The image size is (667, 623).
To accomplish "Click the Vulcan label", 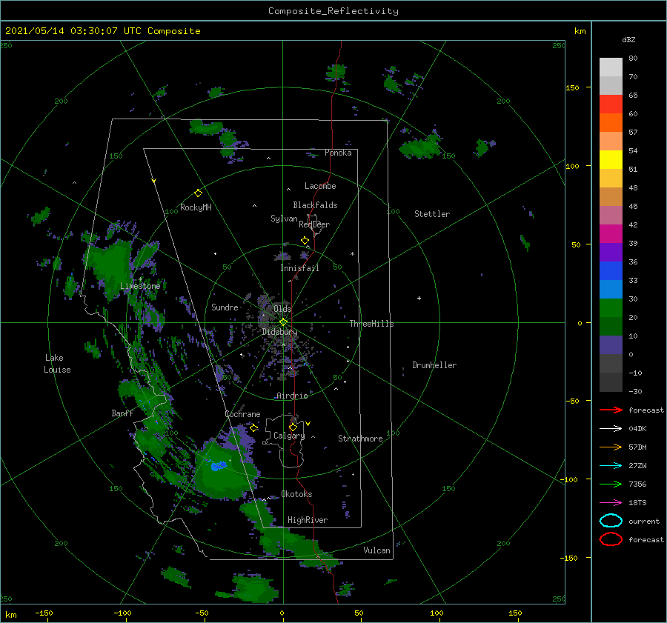I will click(x=376, y=550).
